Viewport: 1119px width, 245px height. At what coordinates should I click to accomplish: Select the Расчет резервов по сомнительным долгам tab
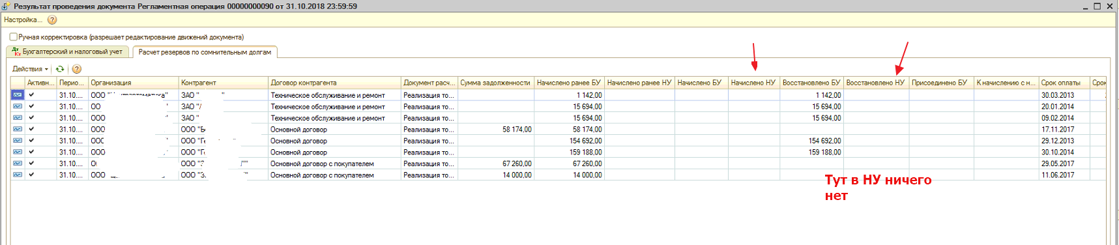pos(205,52)
